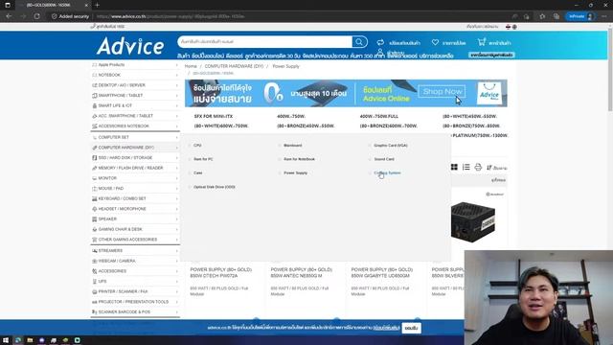Click the MOUSE / PAD category icon
Image resolution: width=613 pixels, height=345 pixels.
point(94,188)
